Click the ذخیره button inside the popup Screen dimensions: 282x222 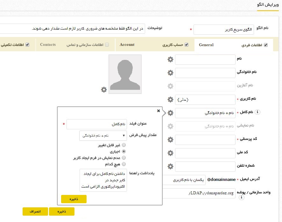click(x=74, y=199)
